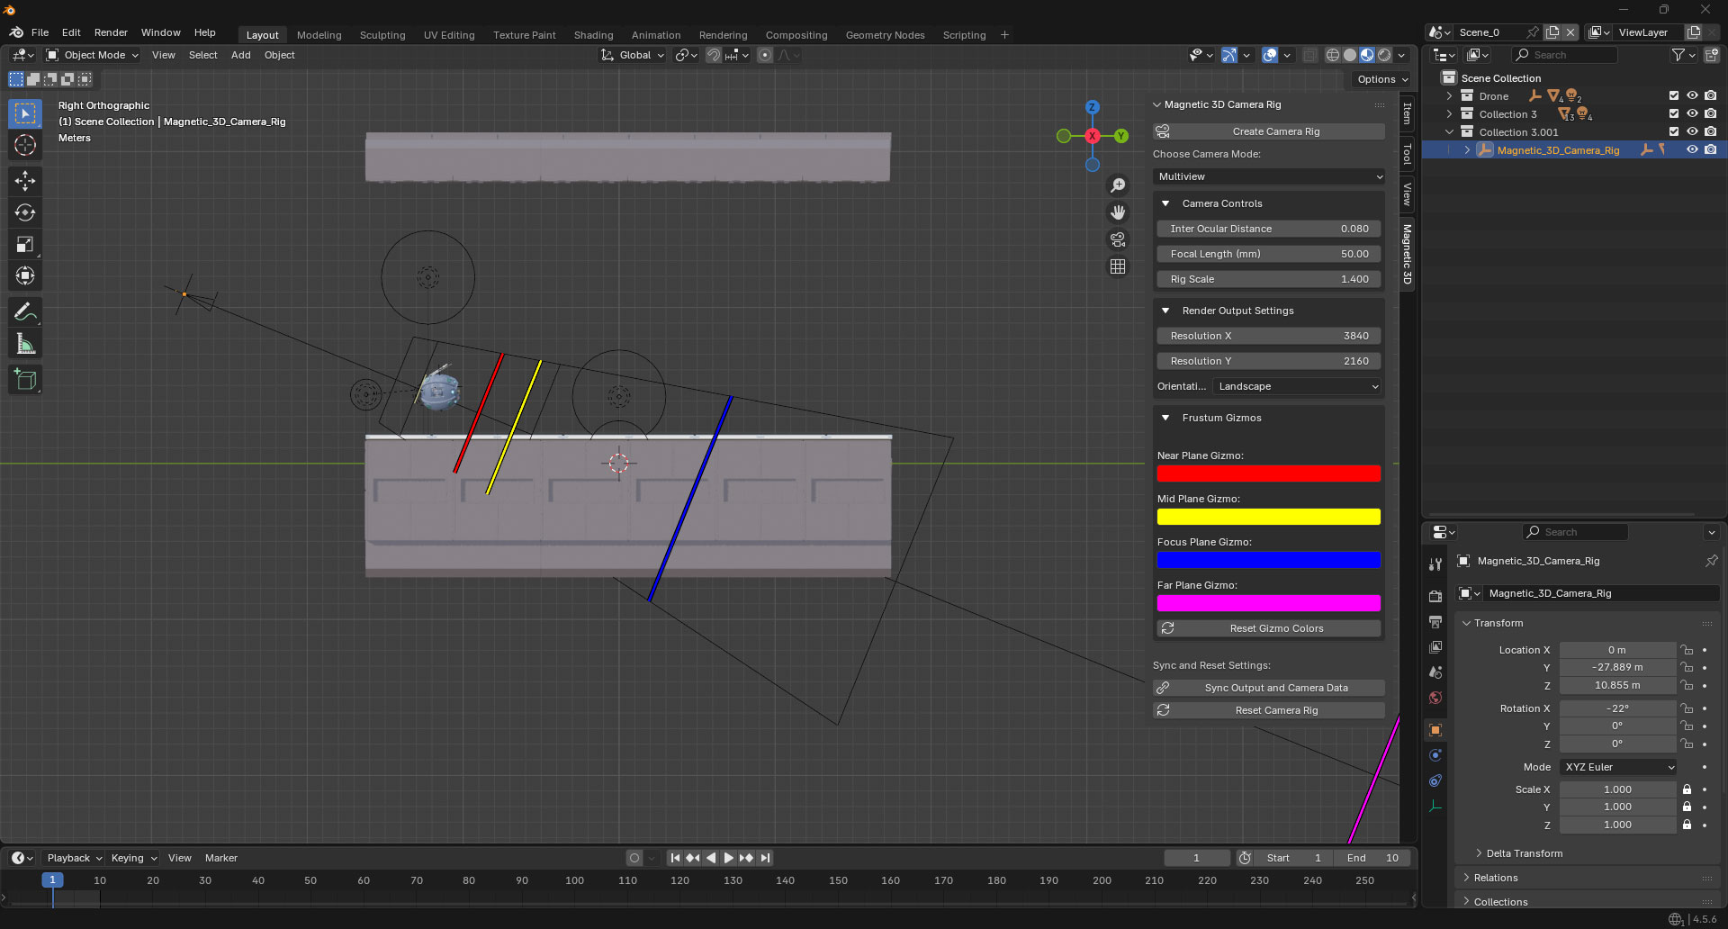Toggle Drone collection exclude checkbox
This screenshot has height=929, width=1728.
(1674, 95)
